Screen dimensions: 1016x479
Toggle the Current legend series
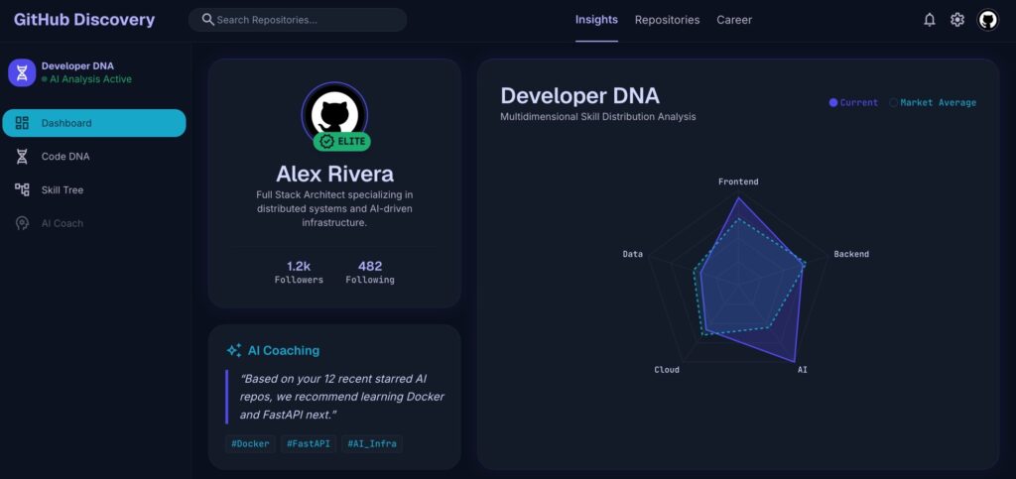853,102
